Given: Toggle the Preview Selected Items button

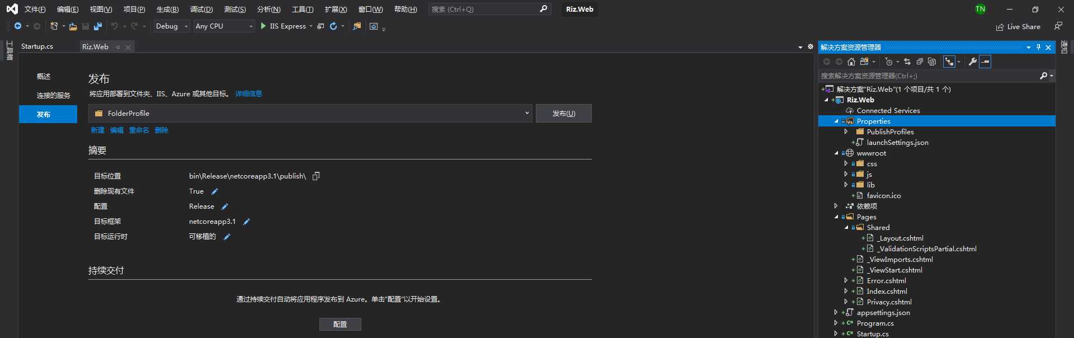Looking at the screenshot, I should point(986,62).
